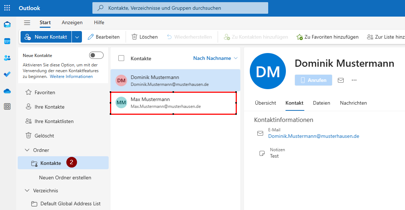Open More apps icon in rail

[x=7, y=106]
